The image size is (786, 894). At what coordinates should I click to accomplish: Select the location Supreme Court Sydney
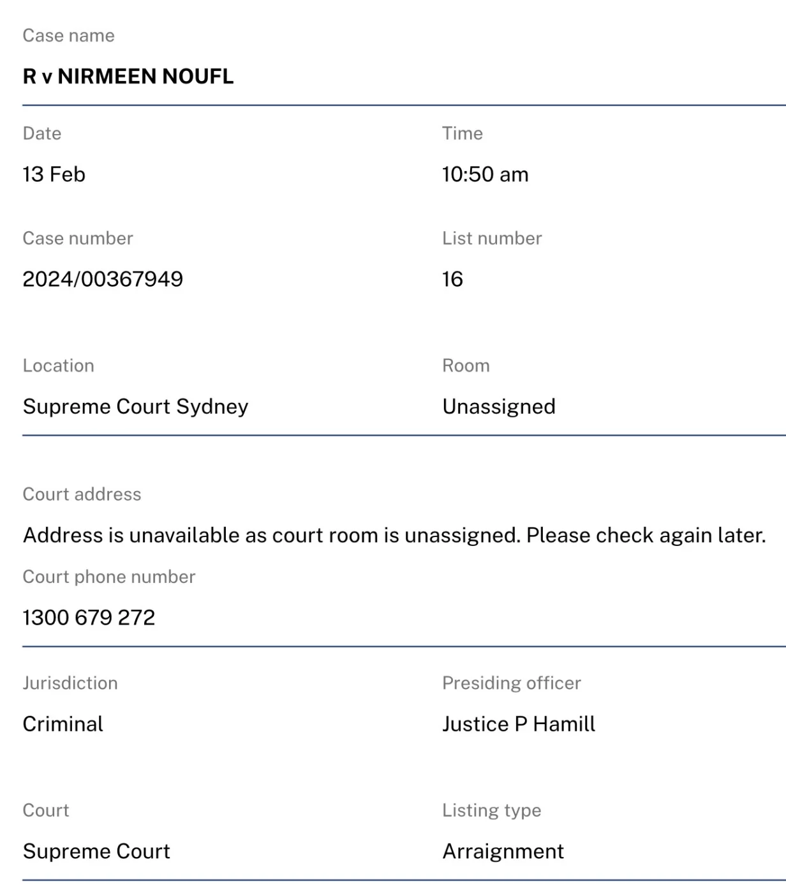tap(135, 407)
